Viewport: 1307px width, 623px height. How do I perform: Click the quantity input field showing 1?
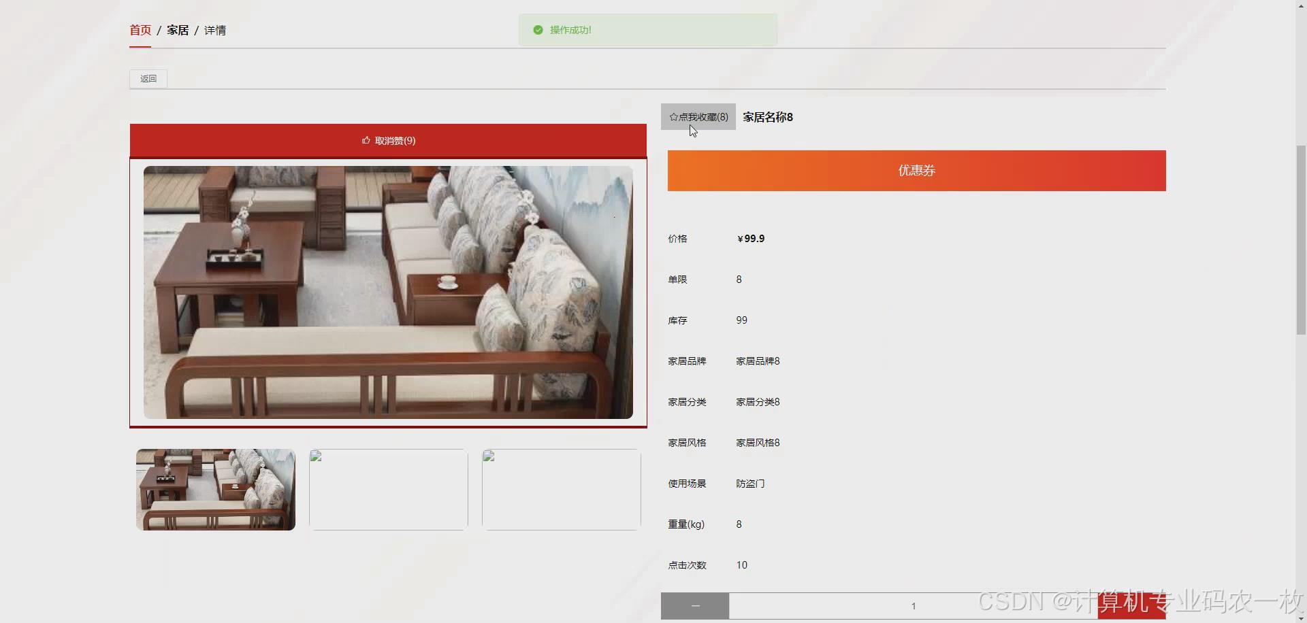[x=913, y=606]
